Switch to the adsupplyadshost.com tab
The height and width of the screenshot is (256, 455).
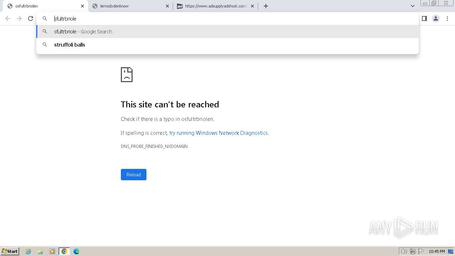[x=215, y=6]
